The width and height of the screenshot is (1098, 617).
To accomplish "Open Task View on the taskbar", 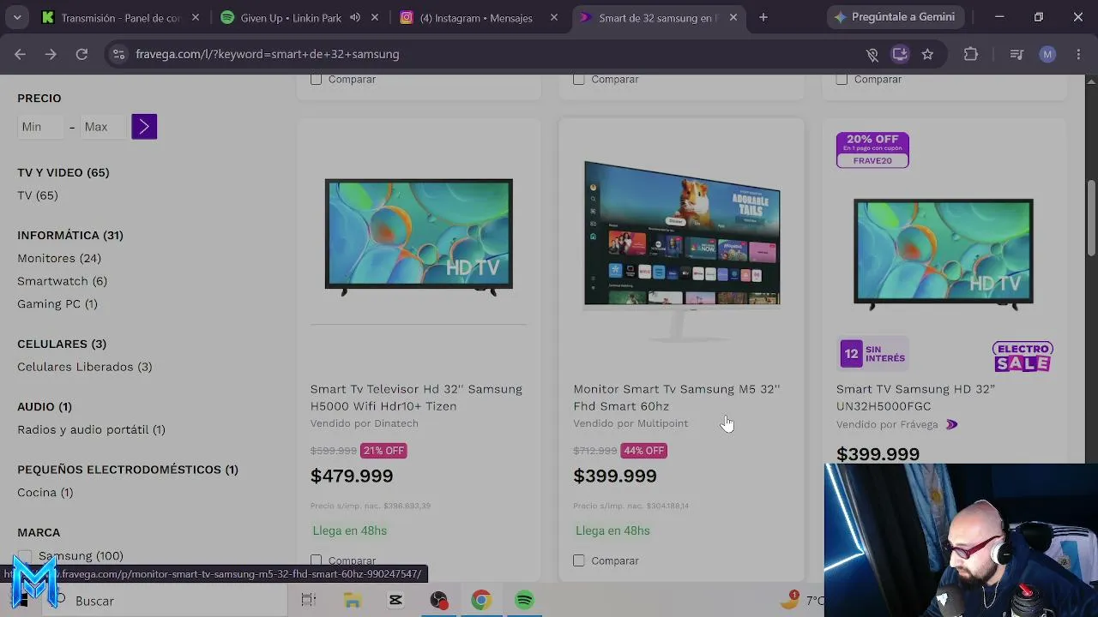I will pyautogui.click(x=309, y=601).
